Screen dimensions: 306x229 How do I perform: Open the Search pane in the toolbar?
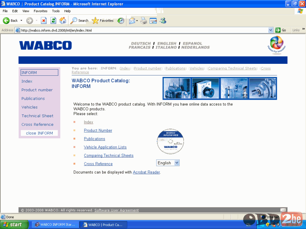[79, 20]
